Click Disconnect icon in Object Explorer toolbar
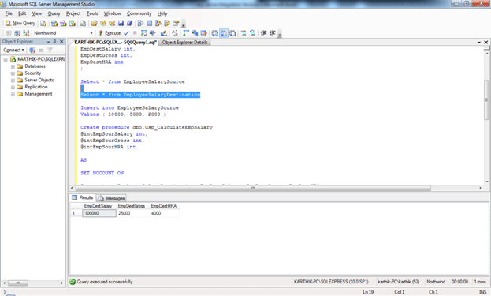This screenshot has width=491, height=296. (x=32, y=50)
